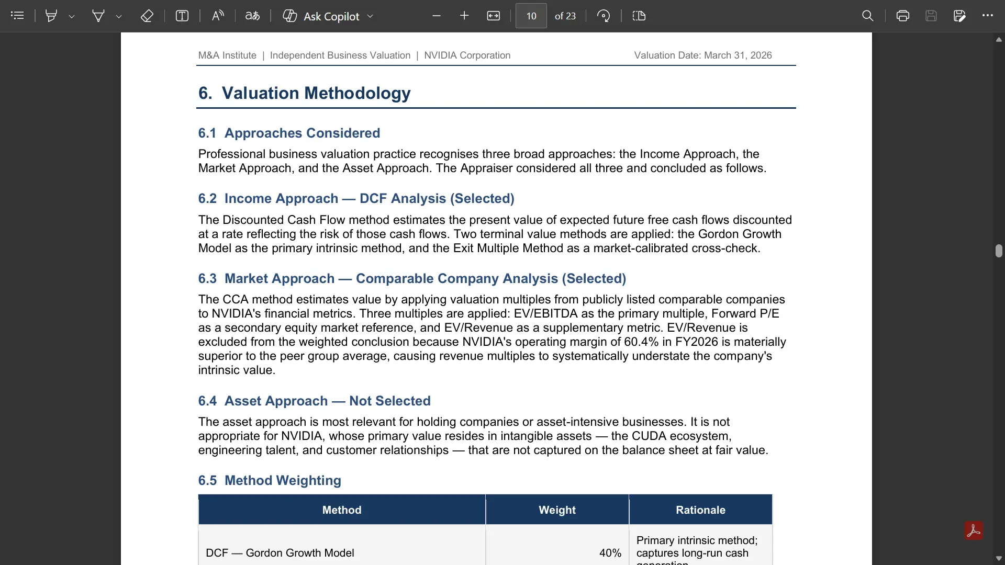
Task: Click the scroll up arrow
Action: click(x=999, y=40)
